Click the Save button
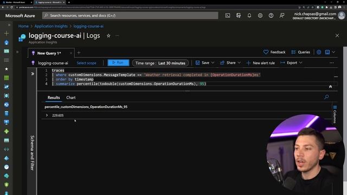This screenshot has width=347, height=195. coord(202,63)
